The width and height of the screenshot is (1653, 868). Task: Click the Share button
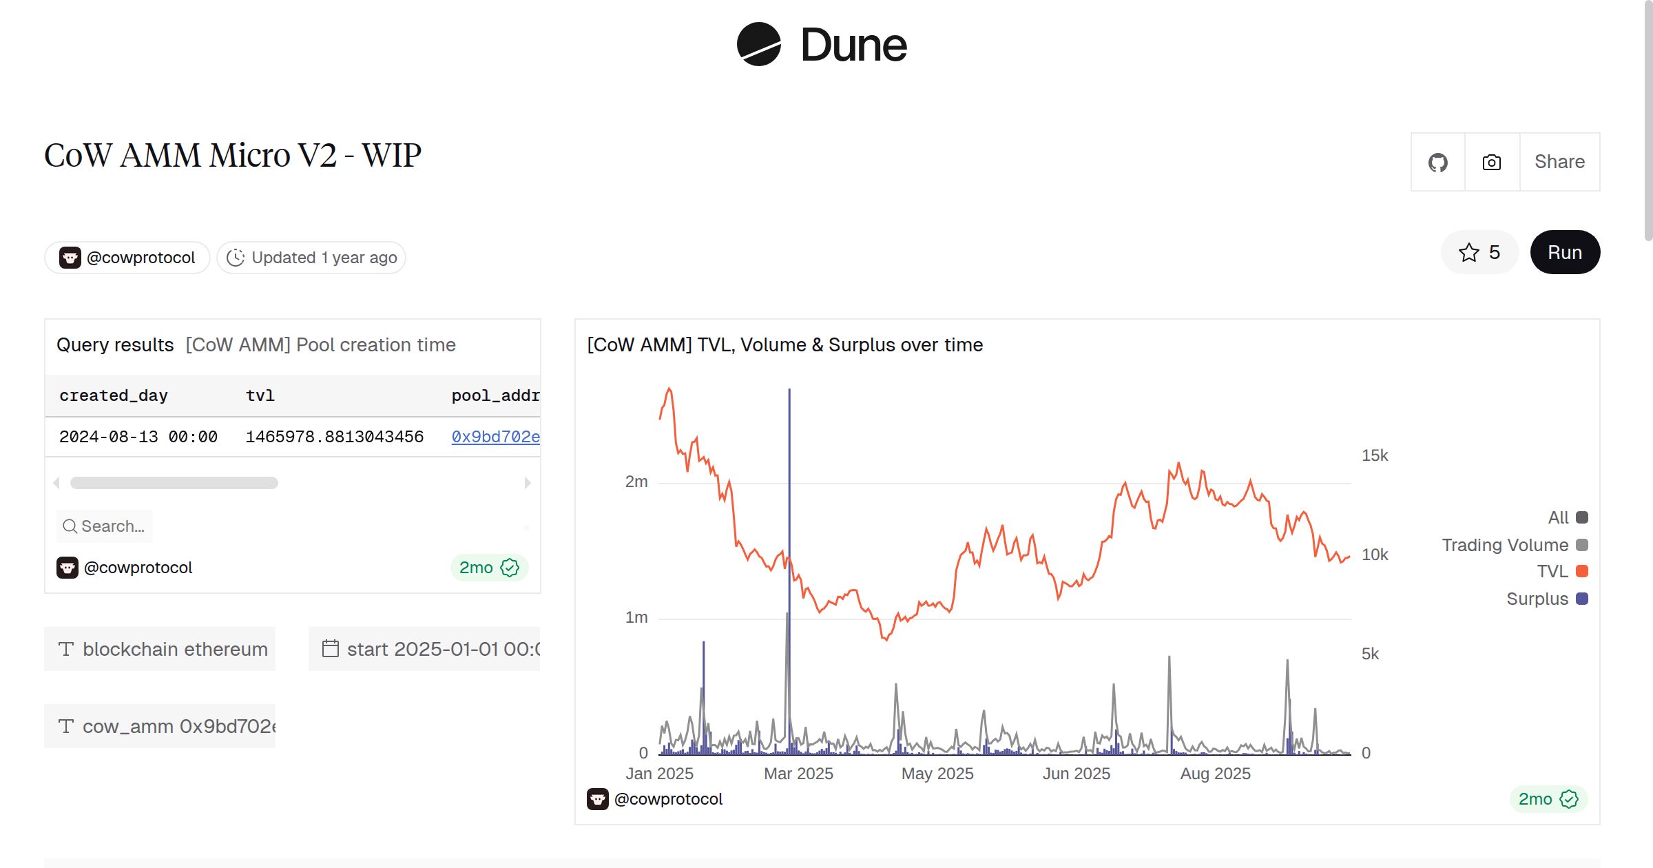coord(1559,162)
